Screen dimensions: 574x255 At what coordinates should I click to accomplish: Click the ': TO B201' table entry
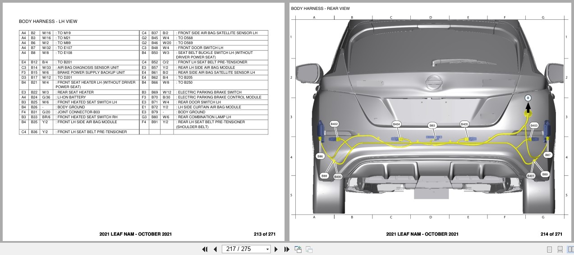click(64, 63)
